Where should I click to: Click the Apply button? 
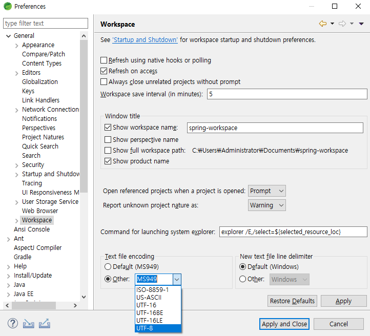point(343,301)
